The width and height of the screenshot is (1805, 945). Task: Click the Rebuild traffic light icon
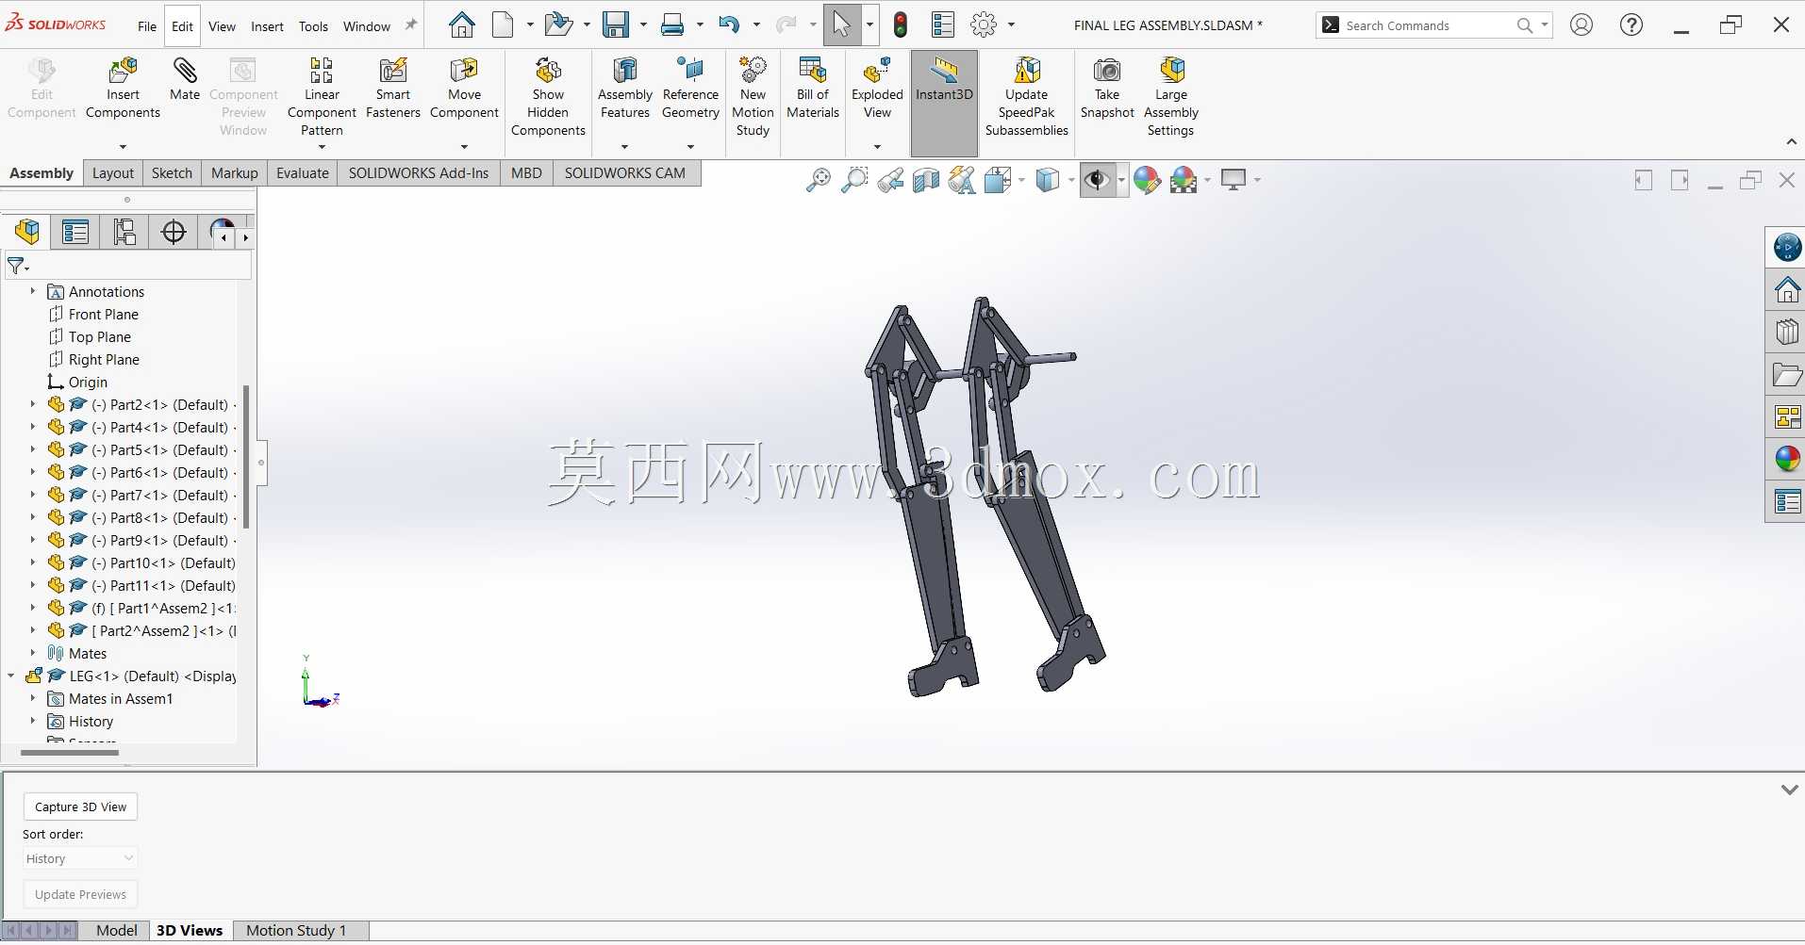coord(901,24)
